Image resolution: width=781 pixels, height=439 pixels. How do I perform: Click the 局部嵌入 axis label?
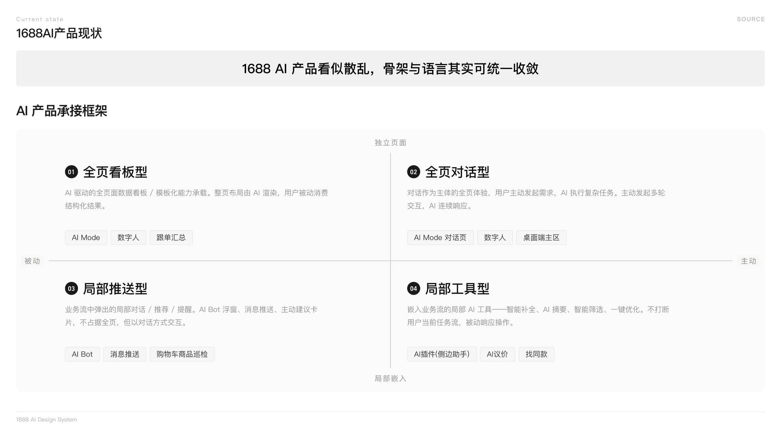click(390, 379)
